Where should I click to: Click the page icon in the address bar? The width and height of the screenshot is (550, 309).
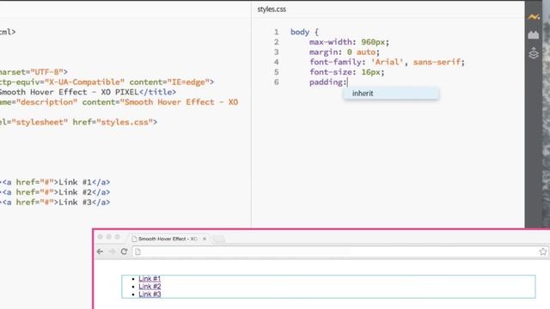(x=137, y=251)
